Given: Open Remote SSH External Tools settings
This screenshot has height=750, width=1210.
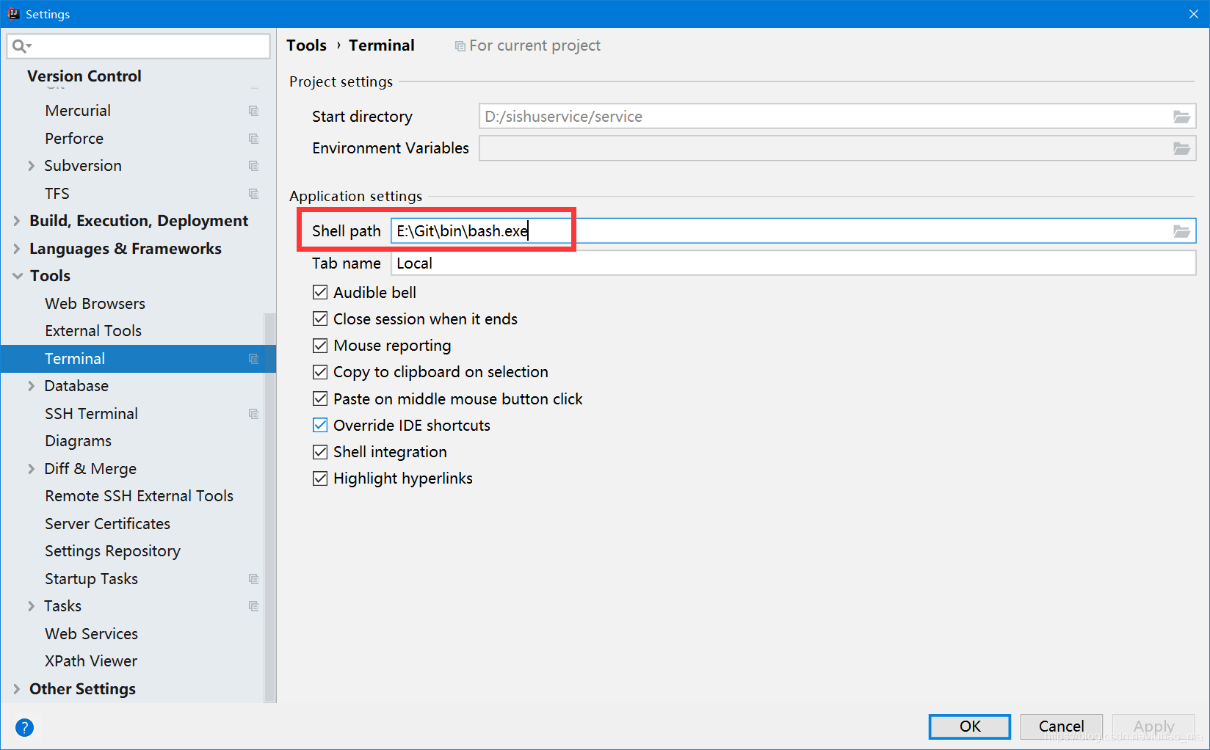Looking at the screenshot, I should (x=139, y=496).
